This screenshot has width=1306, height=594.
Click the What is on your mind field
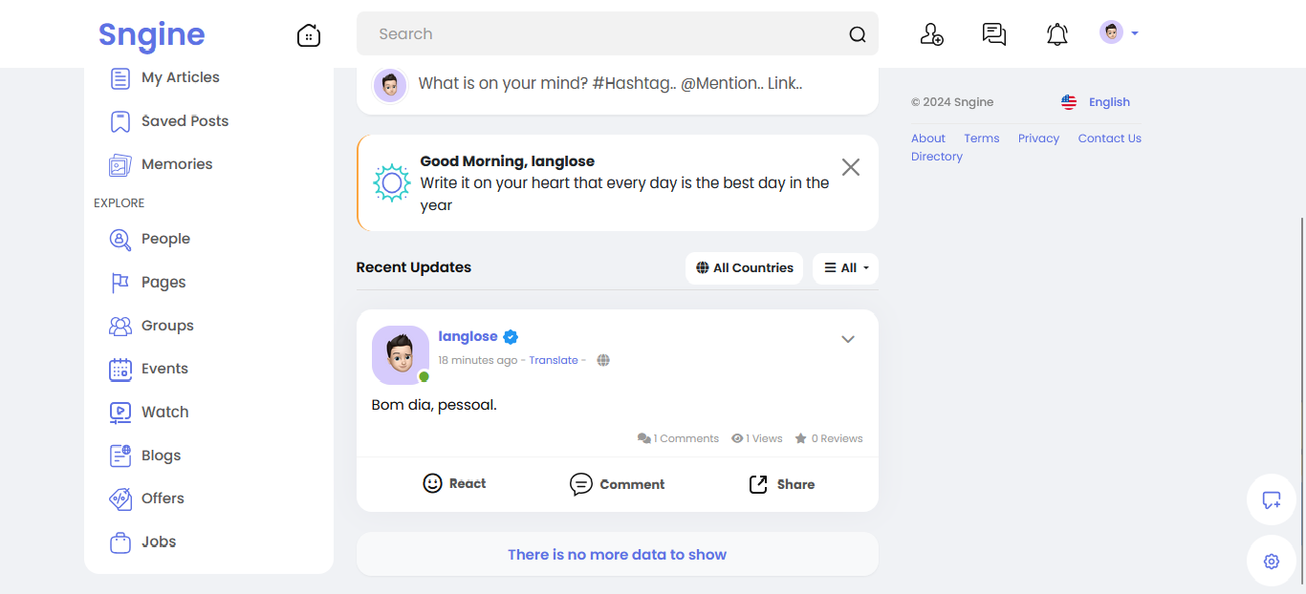coord(610,84)
